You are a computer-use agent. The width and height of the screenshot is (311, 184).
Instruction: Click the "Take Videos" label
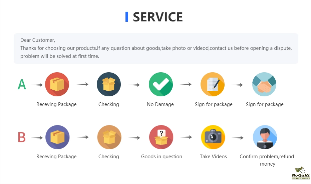coord(213,157)
